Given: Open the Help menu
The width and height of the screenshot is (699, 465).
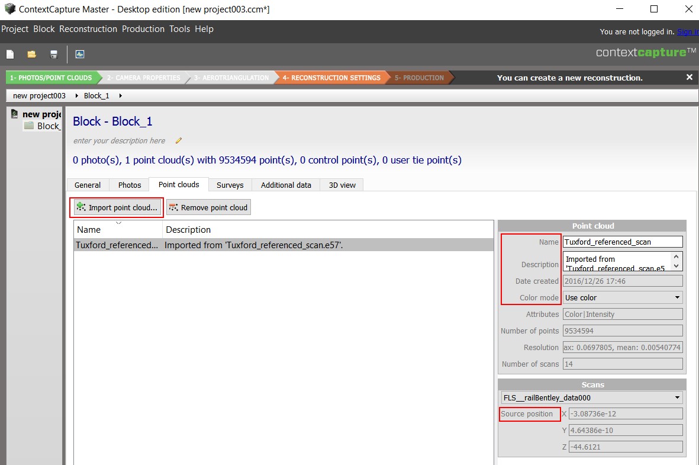Looking at the screenshot, I should (204, 29).
